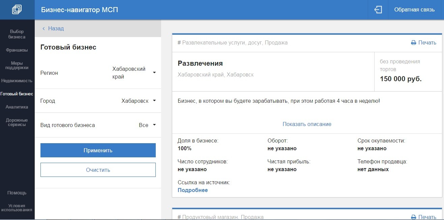Open the Подробнее source link
Image resolution: width=444 pixels, height=220 pixels.
pyautogui.click(x=193, y=190)
